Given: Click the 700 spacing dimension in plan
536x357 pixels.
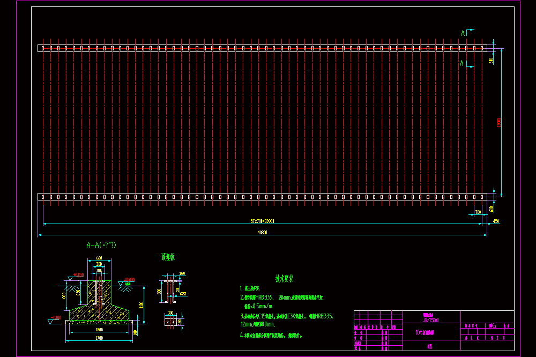Looking at the screenshot, I should coord(478,212).
